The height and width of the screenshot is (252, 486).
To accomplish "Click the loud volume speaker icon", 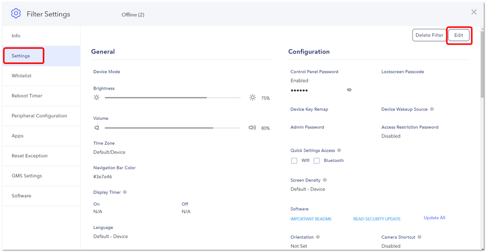I will tap(252, 128).
